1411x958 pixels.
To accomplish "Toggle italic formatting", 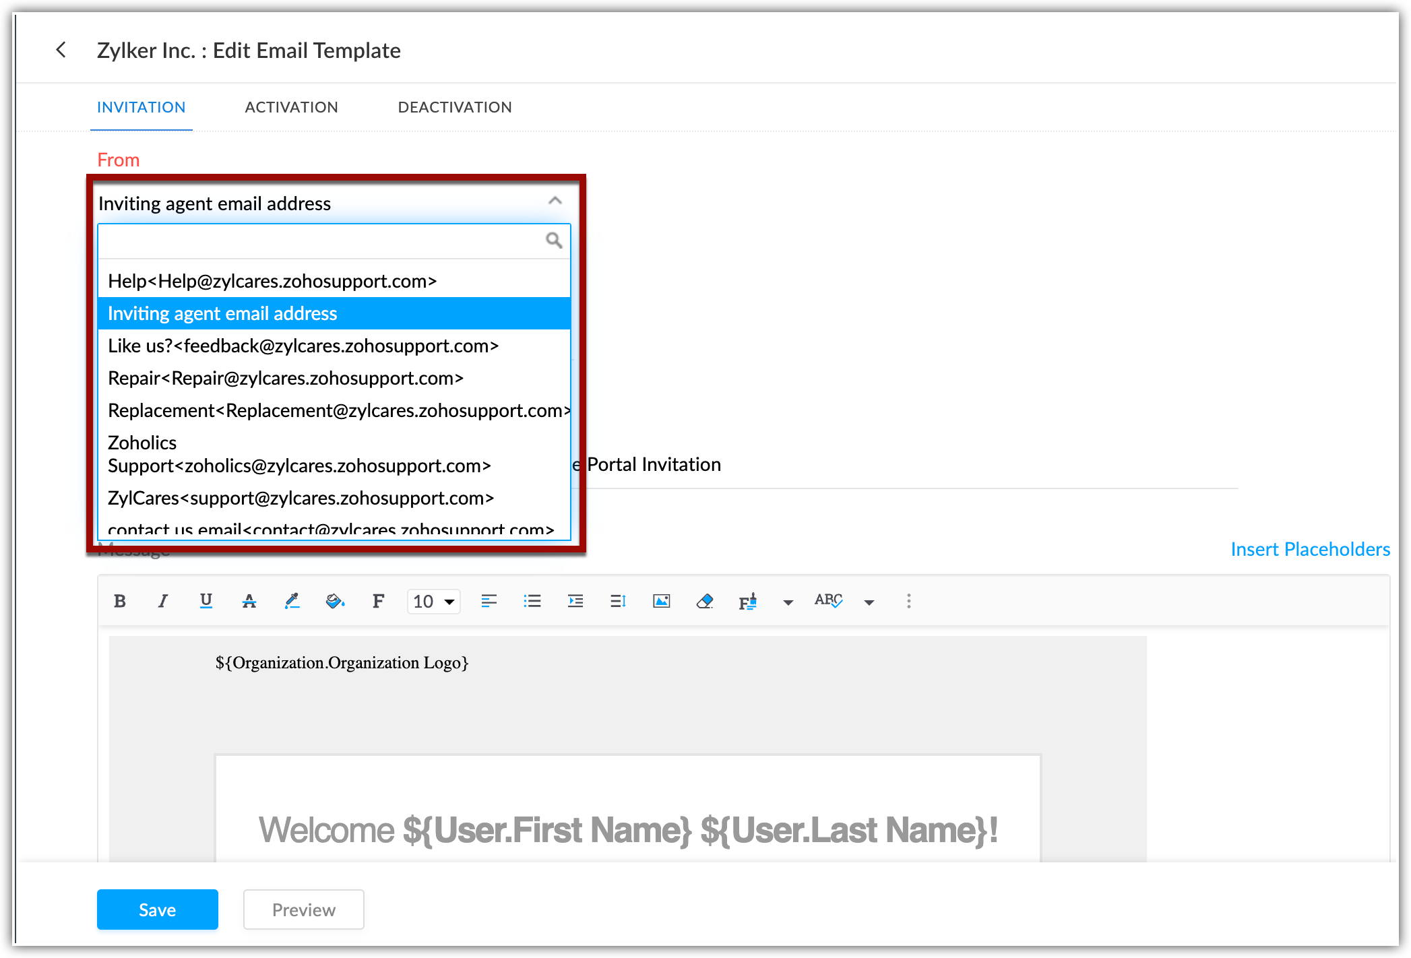I will [x=162, y=601].
